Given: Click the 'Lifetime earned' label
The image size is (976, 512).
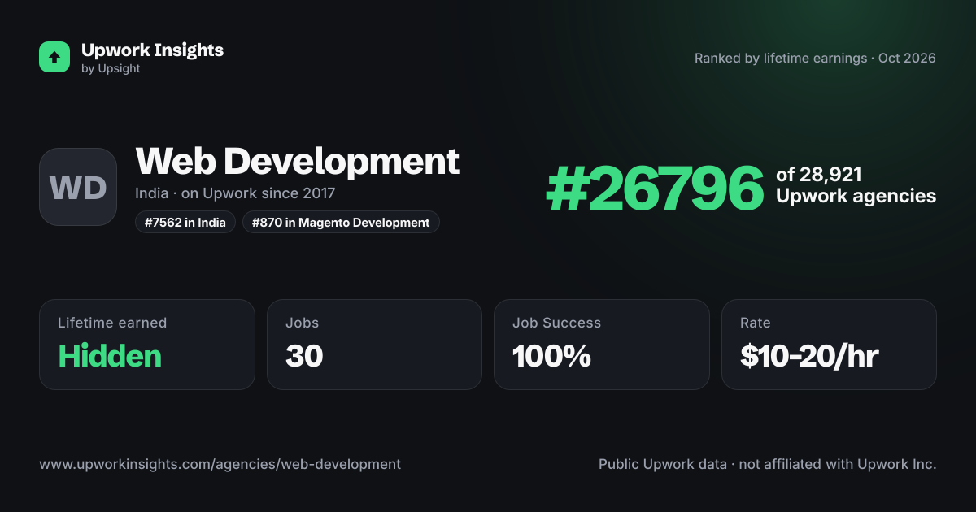Looking at the screenshot, I should coord(112,323).
